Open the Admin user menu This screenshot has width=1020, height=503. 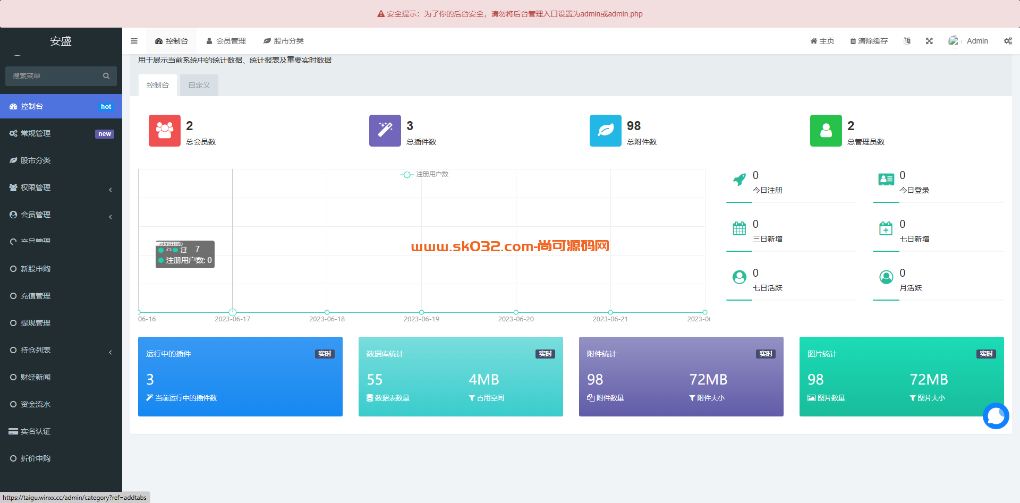(x=968, y=41)
